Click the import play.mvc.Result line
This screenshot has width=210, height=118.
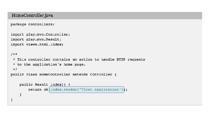36,39
